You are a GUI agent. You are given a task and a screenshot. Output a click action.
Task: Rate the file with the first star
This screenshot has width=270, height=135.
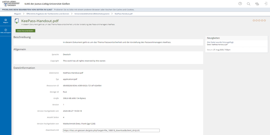(x=254, y=20)
